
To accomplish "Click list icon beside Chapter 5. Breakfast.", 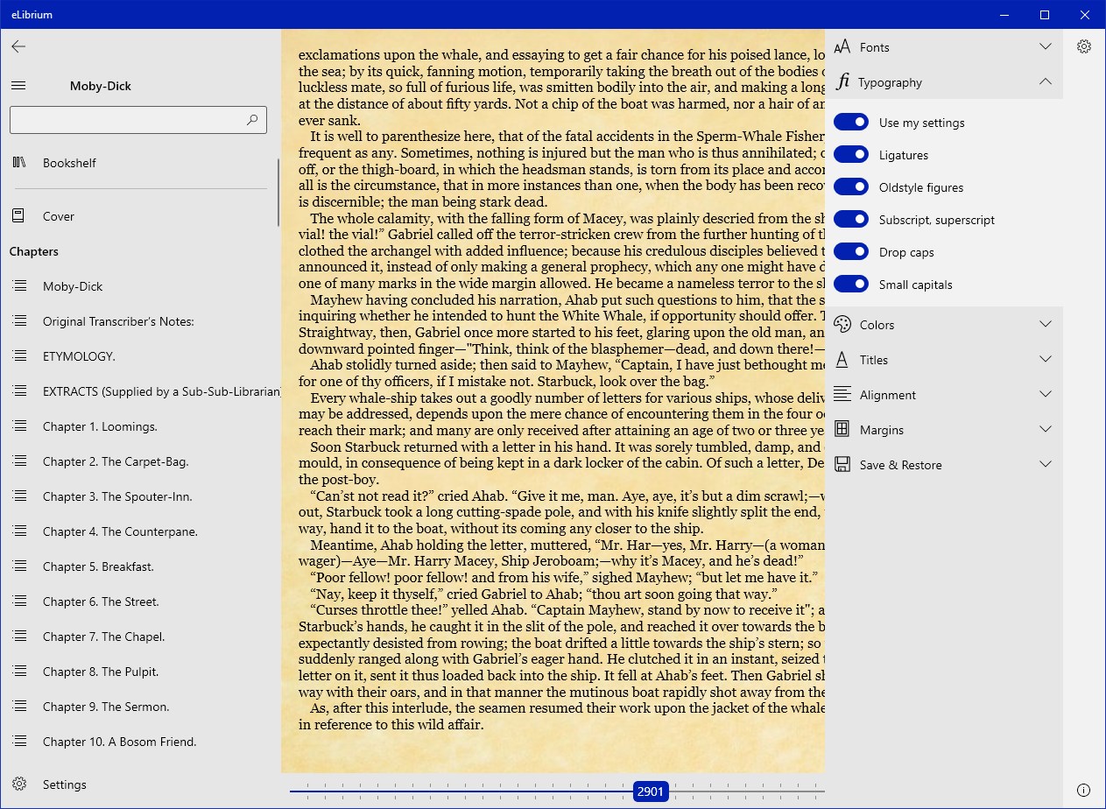I will pyautogui.click(x=18, y=566).
